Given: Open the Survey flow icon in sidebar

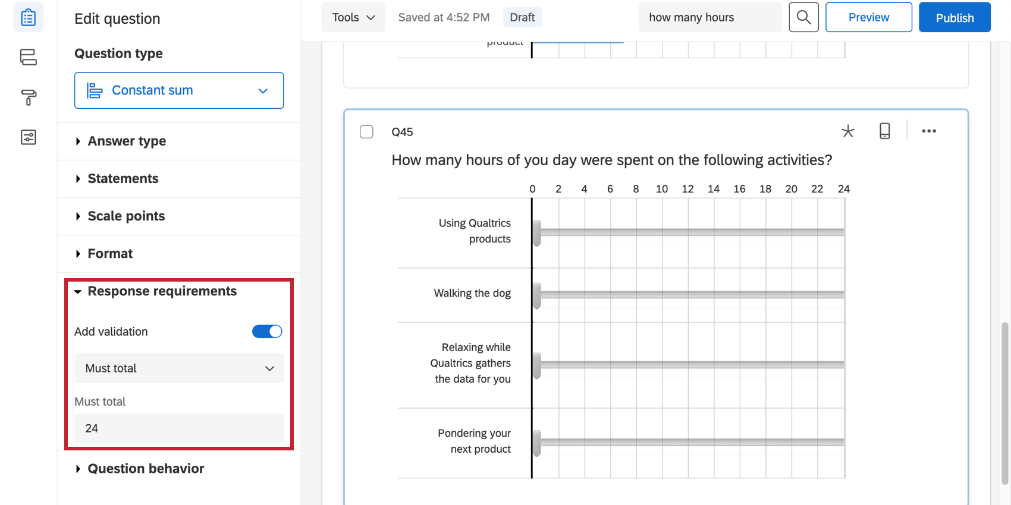Looking at the screenshot, I should (x=28, y=57).
